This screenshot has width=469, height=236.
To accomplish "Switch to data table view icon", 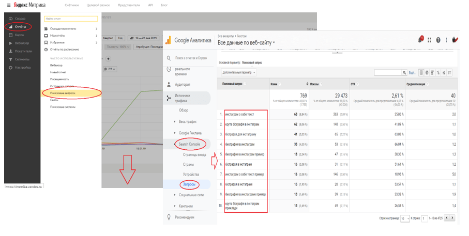I will (x=421, y=72).
